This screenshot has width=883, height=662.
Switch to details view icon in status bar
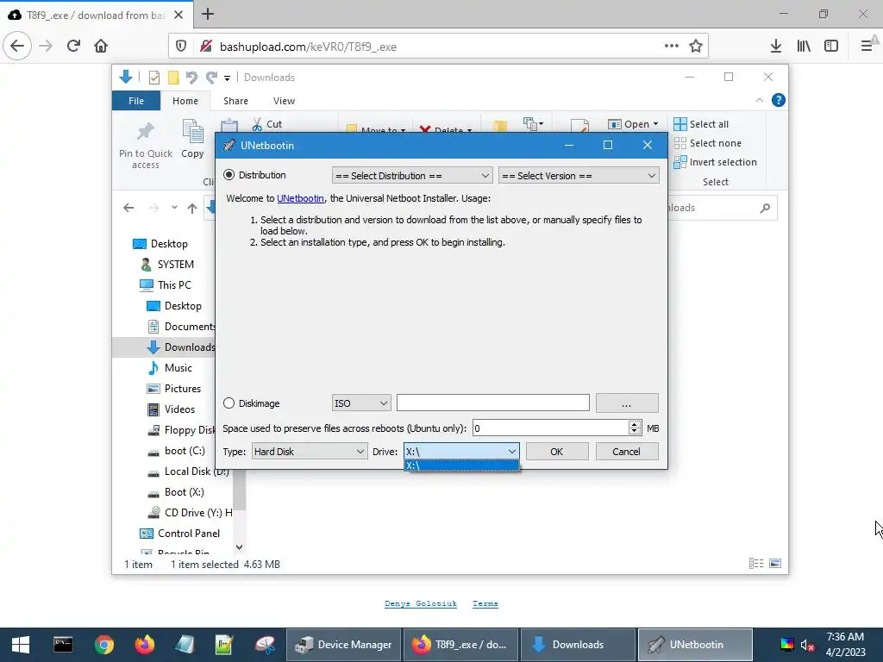pos(756,564)
